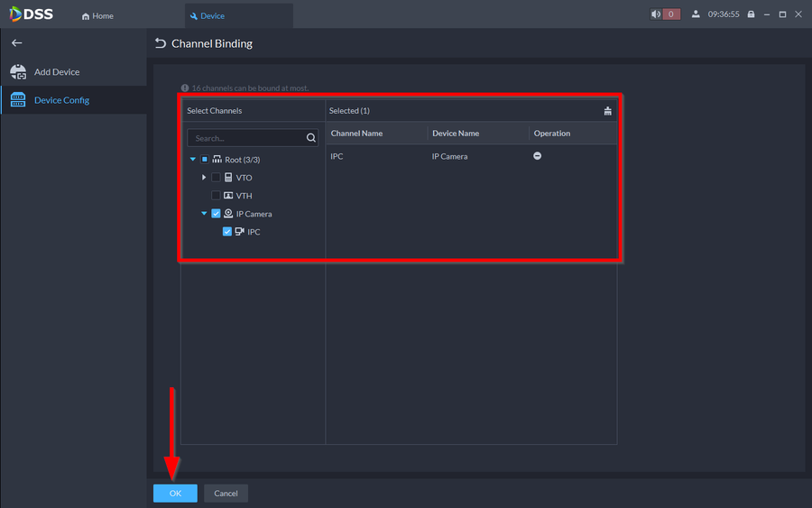Image resolution: width=812 pixels, height=508 pixels.
Task: Click the clear all selected channels icon
Action: pyautogui.click(x=607, y=111)
